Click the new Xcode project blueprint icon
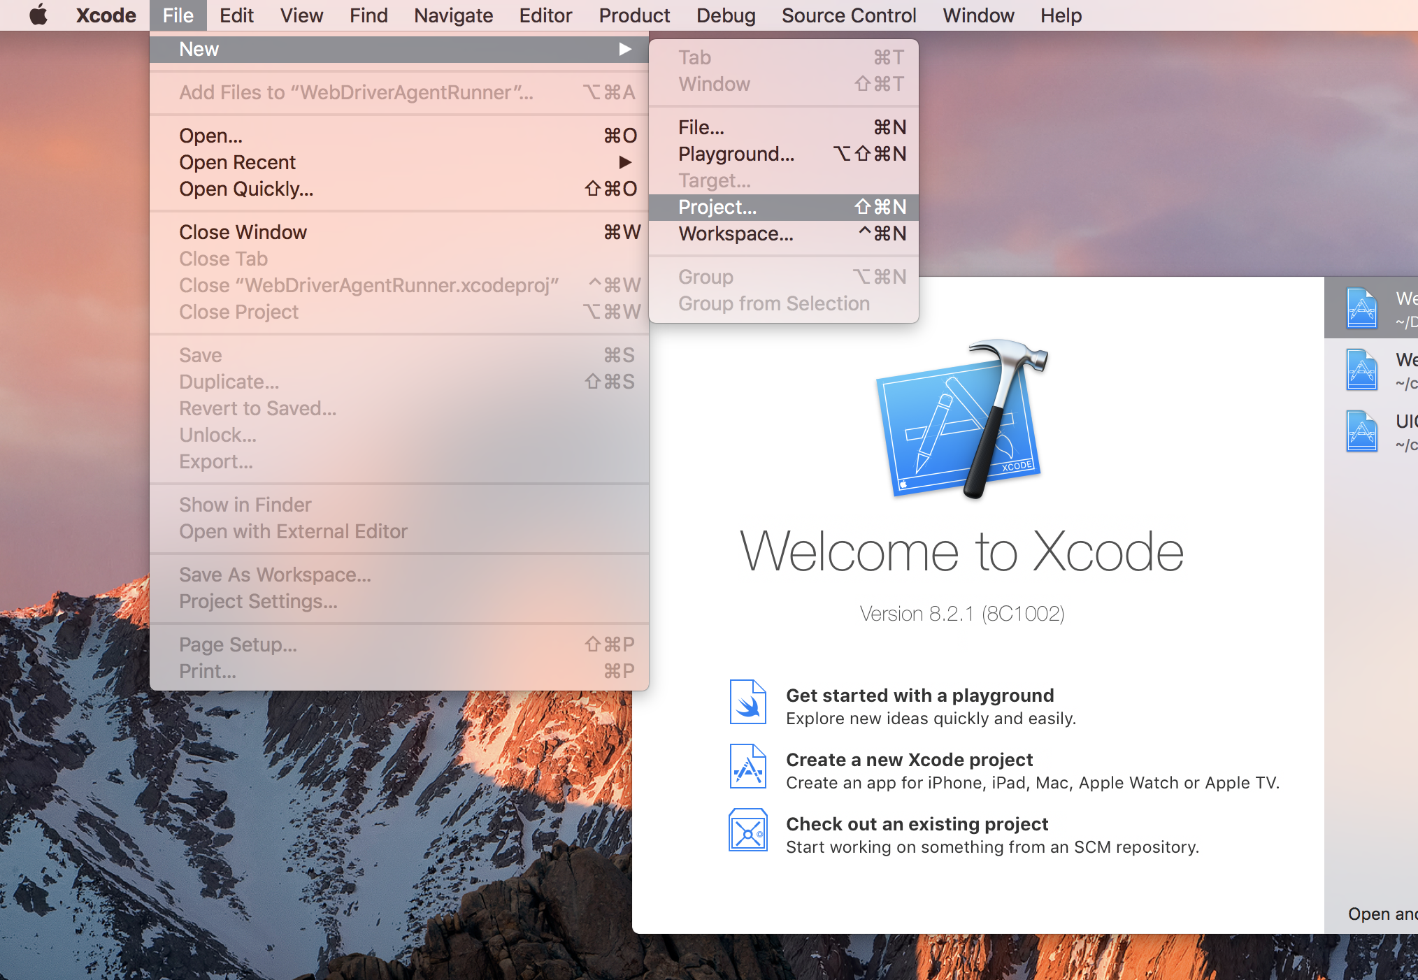The image size is (1418, 980). 747,767
